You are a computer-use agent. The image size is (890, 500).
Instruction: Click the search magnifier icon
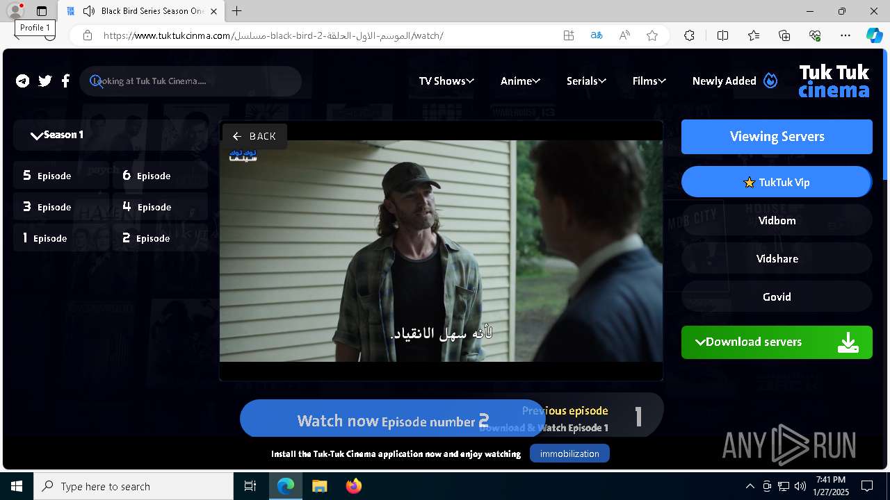point(97,81)
